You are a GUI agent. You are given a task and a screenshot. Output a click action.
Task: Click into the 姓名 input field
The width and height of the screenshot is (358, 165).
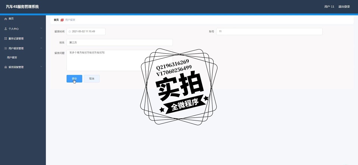coord(119,43)
